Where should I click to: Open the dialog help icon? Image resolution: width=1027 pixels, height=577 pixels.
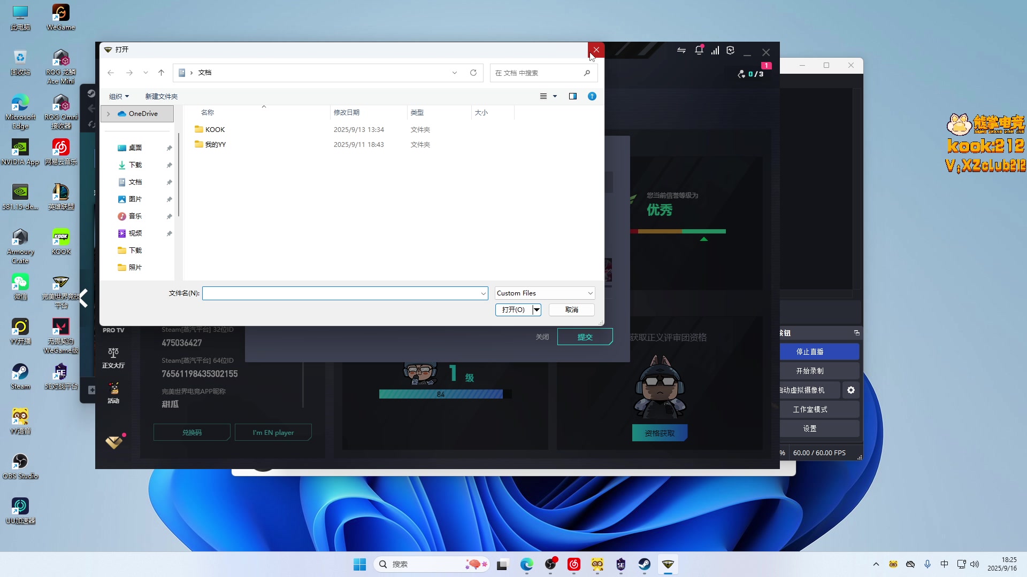tap(592, 96)
